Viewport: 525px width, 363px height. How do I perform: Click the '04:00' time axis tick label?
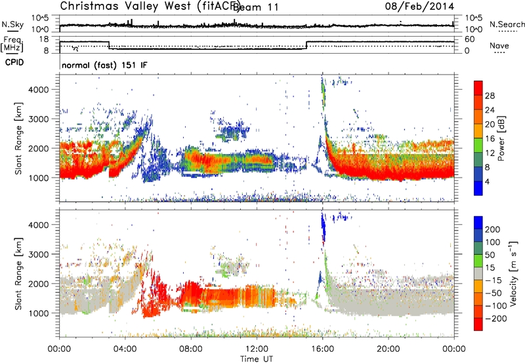(125, 349)
